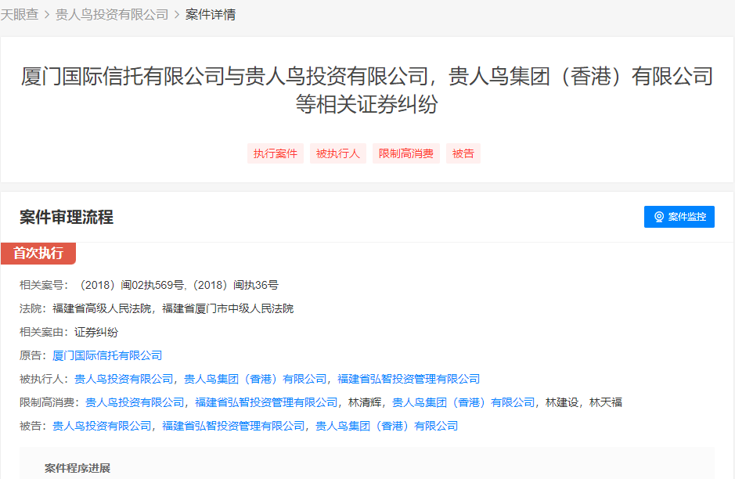Screen dimensions: 735x479
Task: Click the name 林建设 in 限制高消费 row
Action: (562, 402)
